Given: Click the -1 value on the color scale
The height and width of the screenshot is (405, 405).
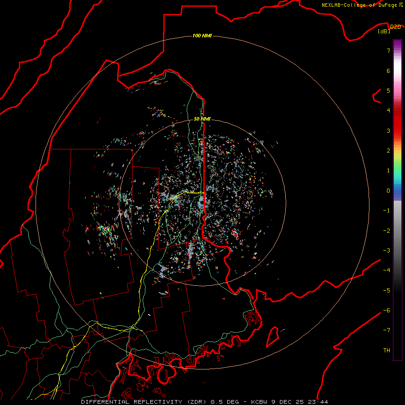Looking at the screenshot, I should coord(387,211).
